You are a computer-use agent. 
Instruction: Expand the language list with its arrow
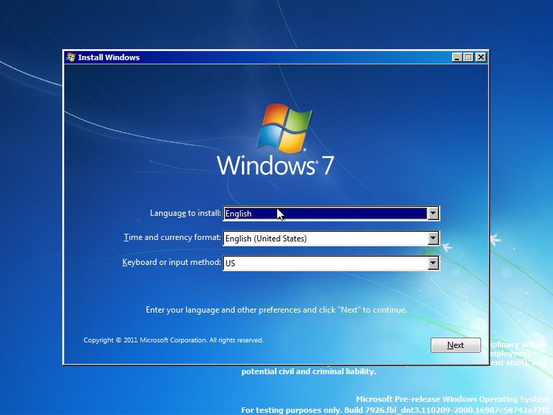pyautogui.click(x=433, y=213)
